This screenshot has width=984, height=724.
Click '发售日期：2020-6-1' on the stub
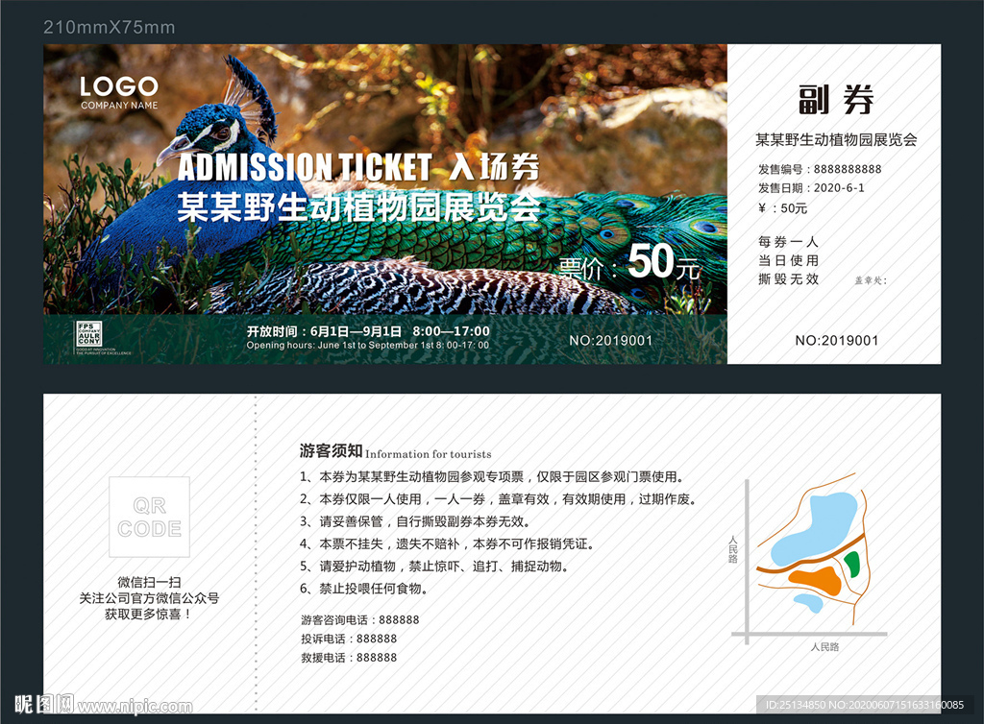click(811, 188)
